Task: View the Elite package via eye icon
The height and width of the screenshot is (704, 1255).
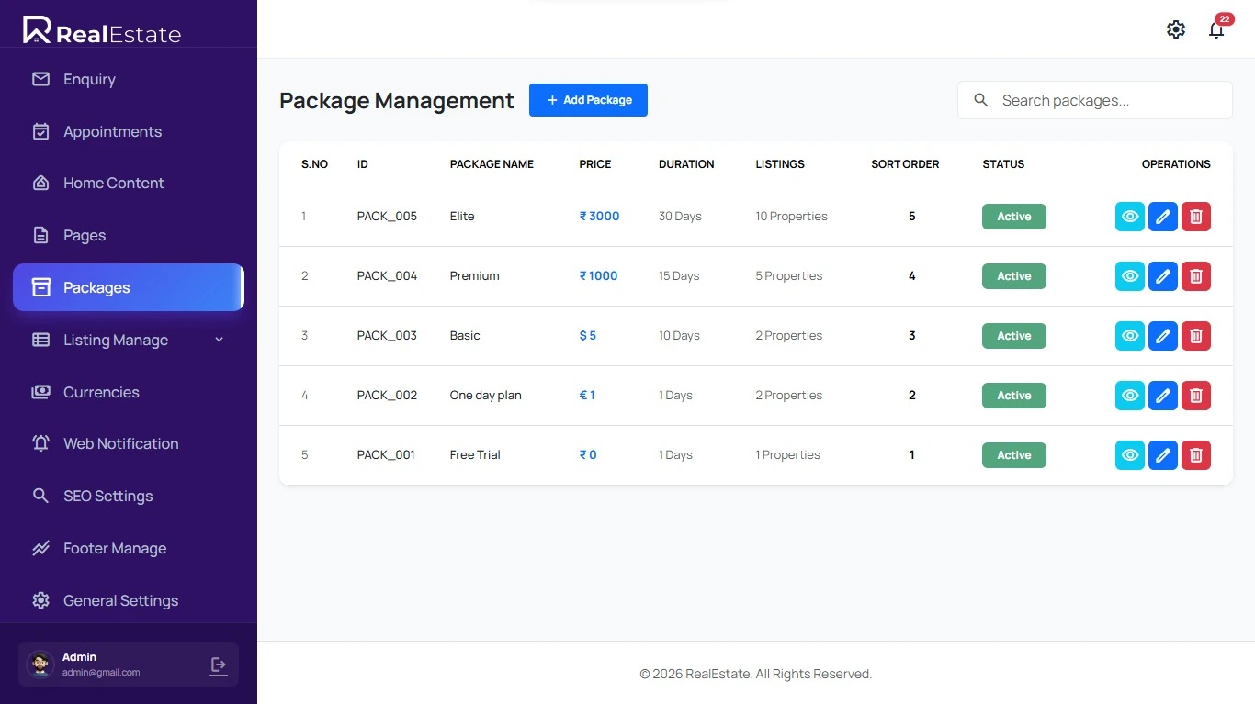Action: coord(1130,217)
